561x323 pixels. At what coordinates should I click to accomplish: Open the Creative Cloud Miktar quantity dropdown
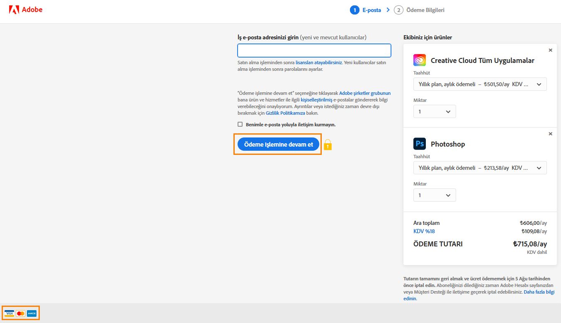pyautogui.click(x=435, y=111)
